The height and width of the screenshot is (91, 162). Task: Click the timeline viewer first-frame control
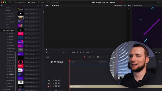coord(156,52)
